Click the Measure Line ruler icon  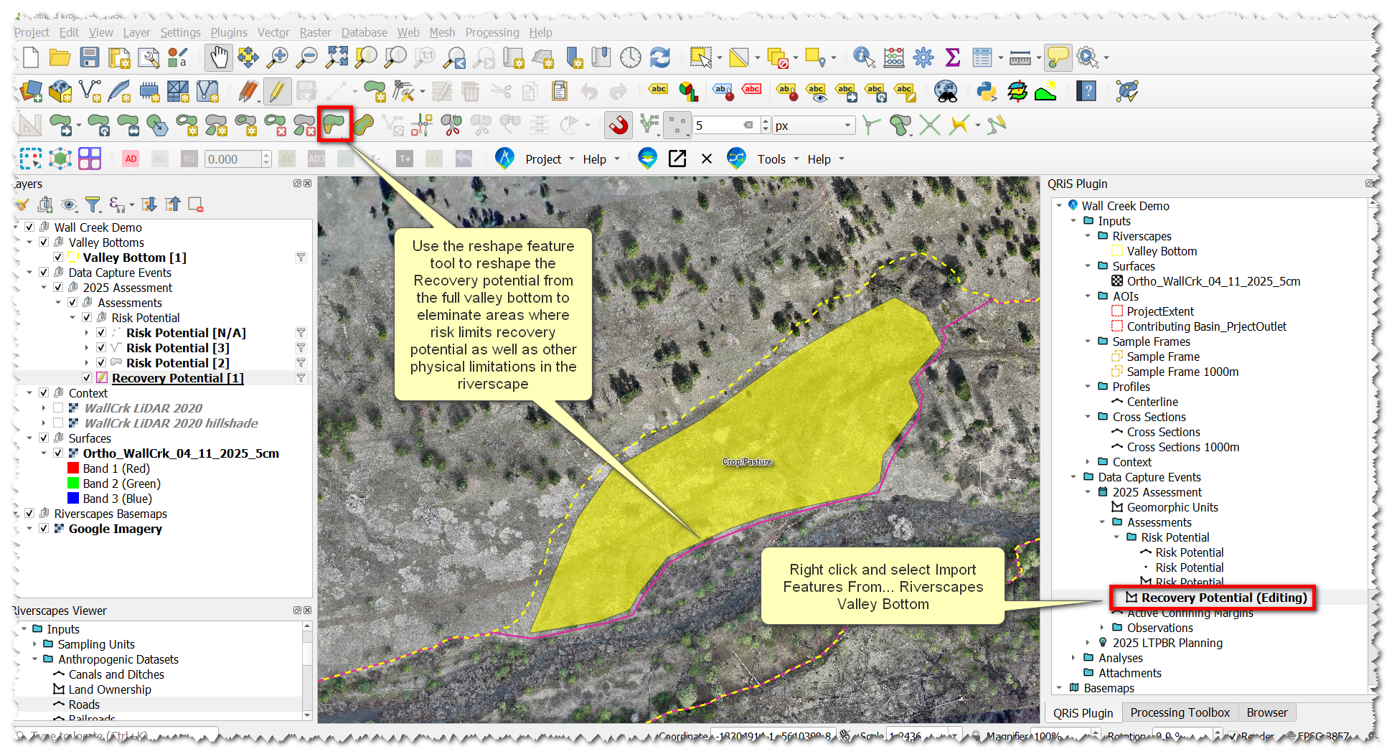(1020, 57)
